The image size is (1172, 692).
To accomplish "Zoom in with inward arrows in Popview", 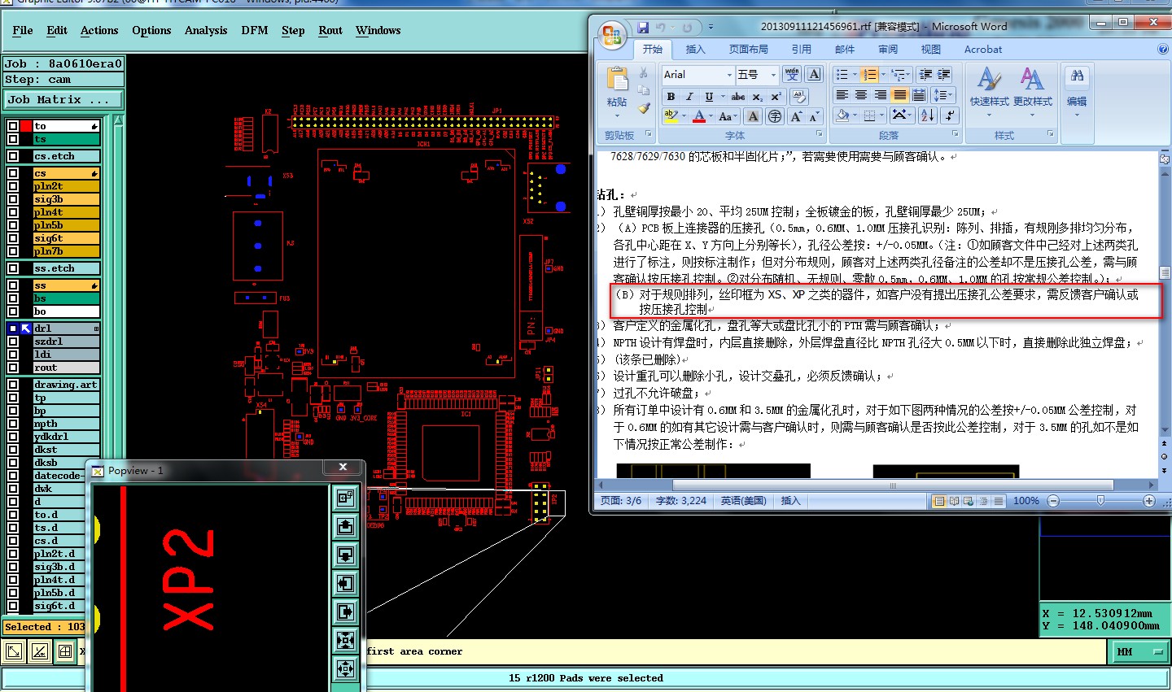I will click(345, 640).
